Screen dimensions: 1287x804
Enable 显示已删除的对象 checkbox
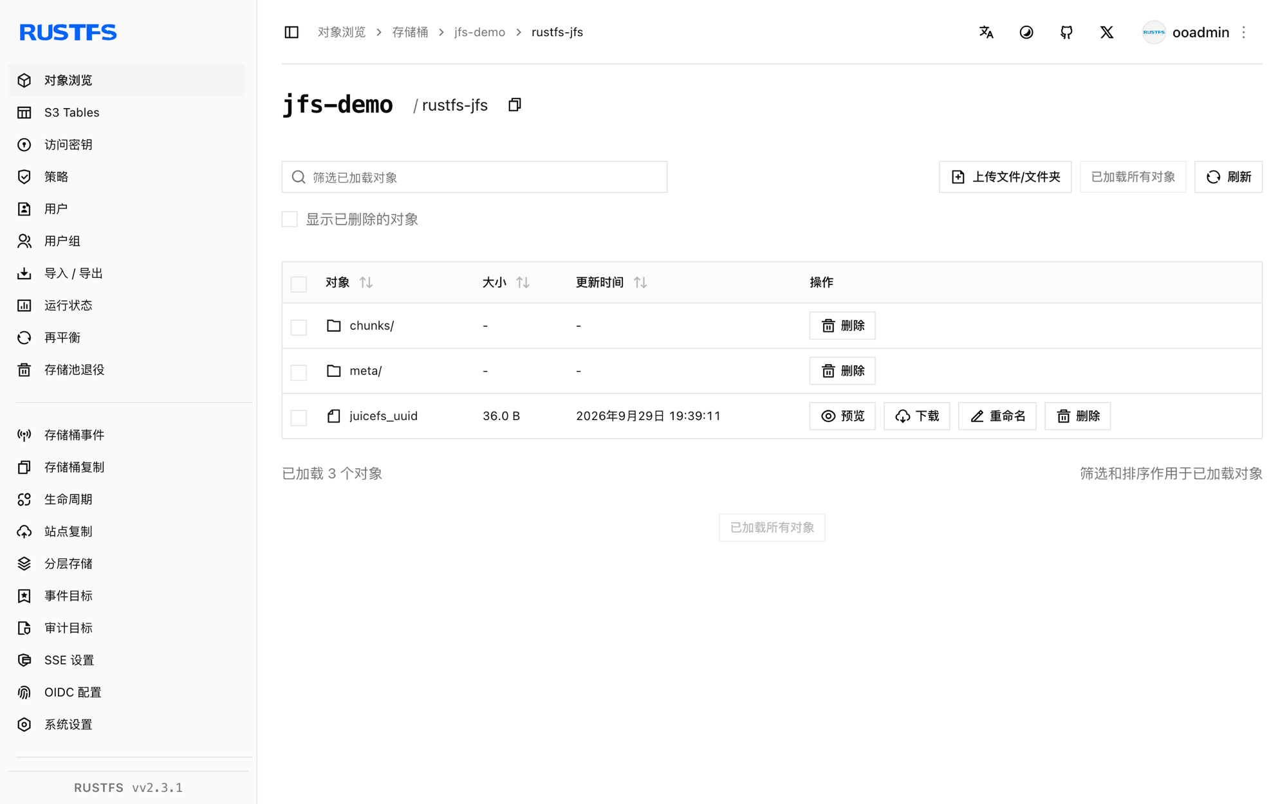point(290,219)
